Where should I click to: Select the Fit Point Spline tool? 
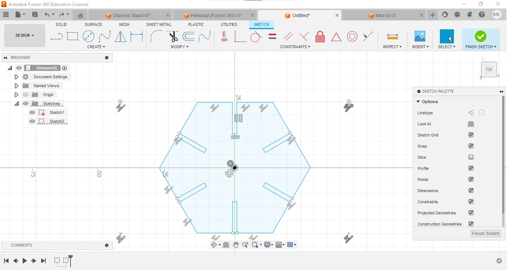click(x=105, y=36)
